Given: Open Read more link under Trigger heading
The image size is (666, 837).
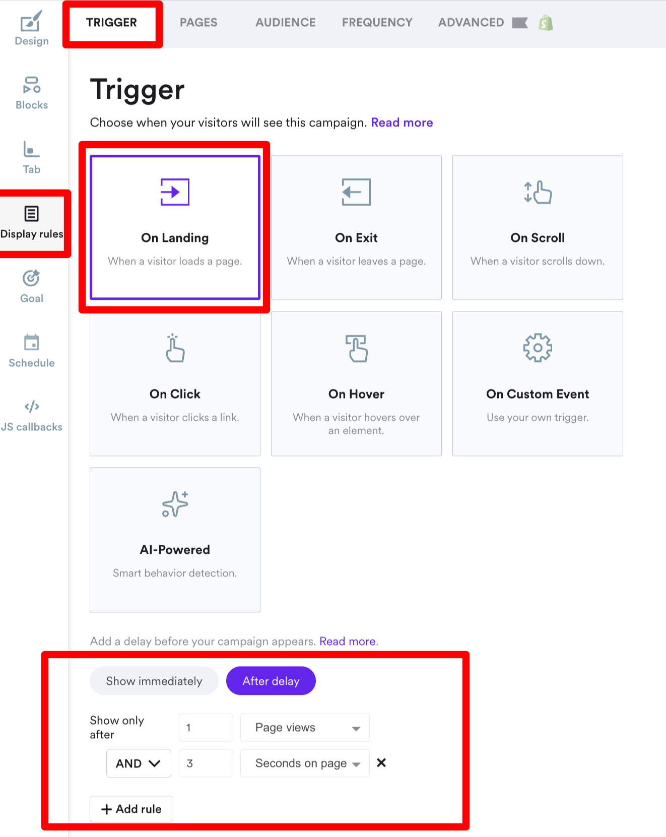Looking at the screenshot, I should (x=402, y=122).
